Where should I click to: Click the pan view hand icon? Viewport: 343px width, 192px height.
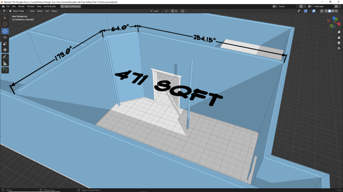339,37
